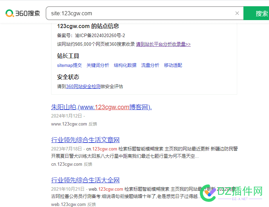
Task: Click the date 2024年1月12日
Action: [x=66, y=116]
